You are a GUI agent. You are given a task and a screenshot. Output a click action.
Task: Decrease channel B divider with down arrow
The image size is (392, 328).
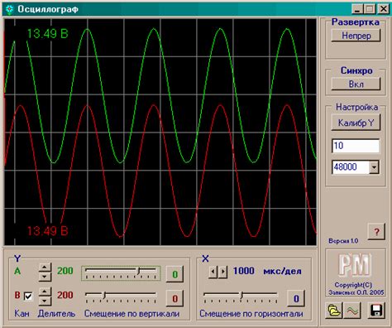[x=45, y=301]
